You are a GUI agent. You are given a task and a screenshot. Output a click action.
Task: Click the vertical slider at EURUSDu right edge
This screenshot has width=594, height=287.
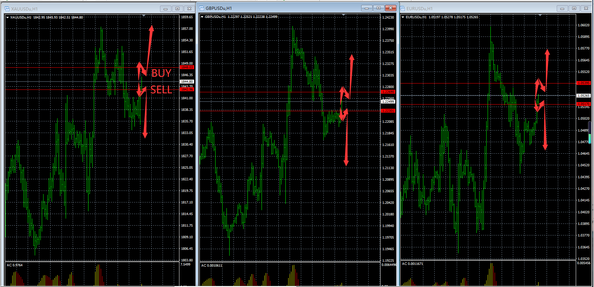[590, 132]
